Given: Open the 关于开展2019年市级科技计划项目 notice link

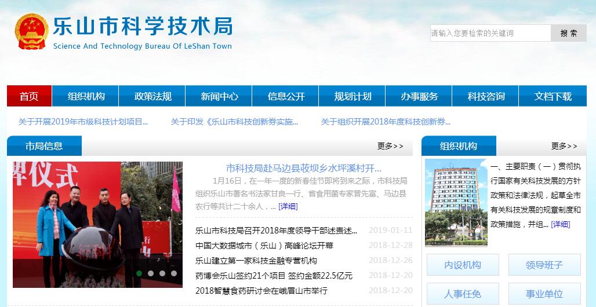Looking at the screenshot, I should (x=83, y=122).
